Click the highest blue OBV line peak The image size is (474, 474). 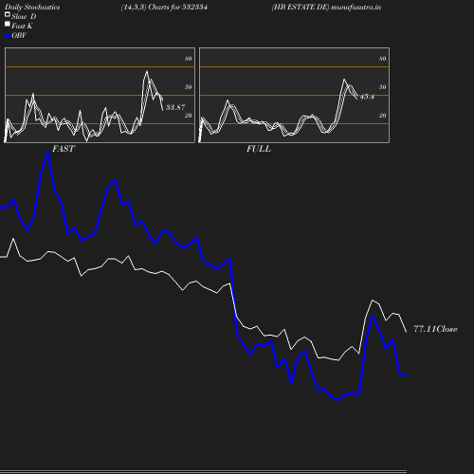(x=47, y=154)
